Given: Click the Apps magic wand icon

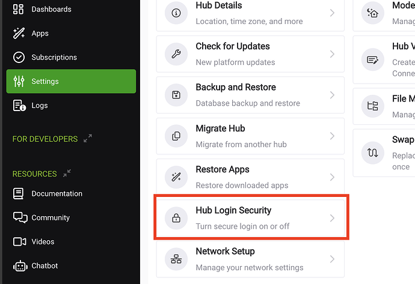Looking at the screenshot, I should [x=19, y=34].
